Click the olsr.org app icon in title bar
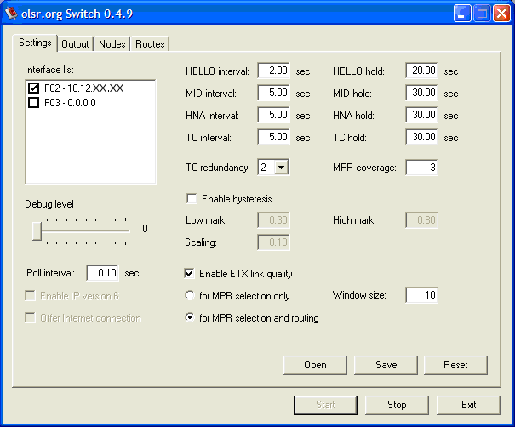Screen dimensions: 515x427 tap(13, 14)
